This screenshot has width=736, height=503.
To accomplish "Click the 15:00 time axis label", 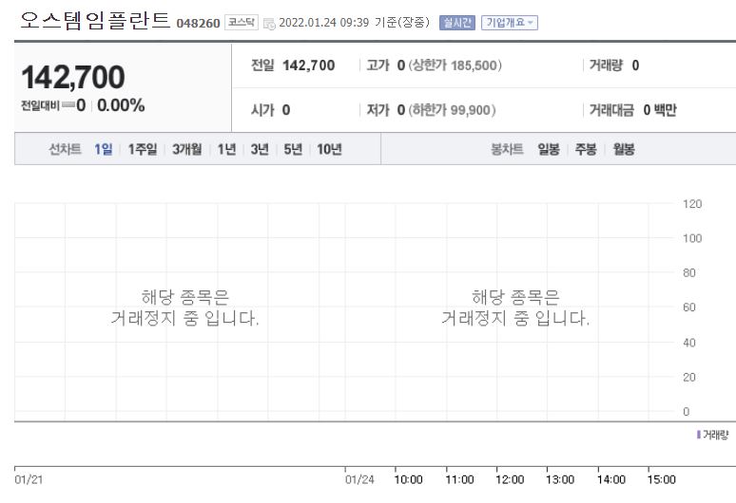I will pyautogui.click(x=661, y=479).
